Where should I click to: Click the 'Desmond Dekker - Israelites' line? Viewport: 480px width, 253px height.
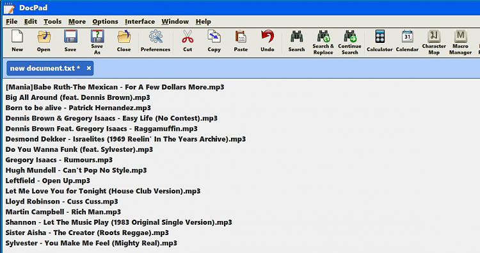click(125, 139)
